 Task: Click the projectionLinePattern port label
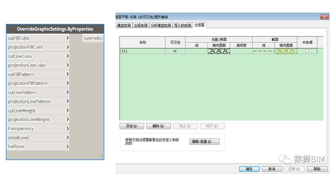(29, 101)
